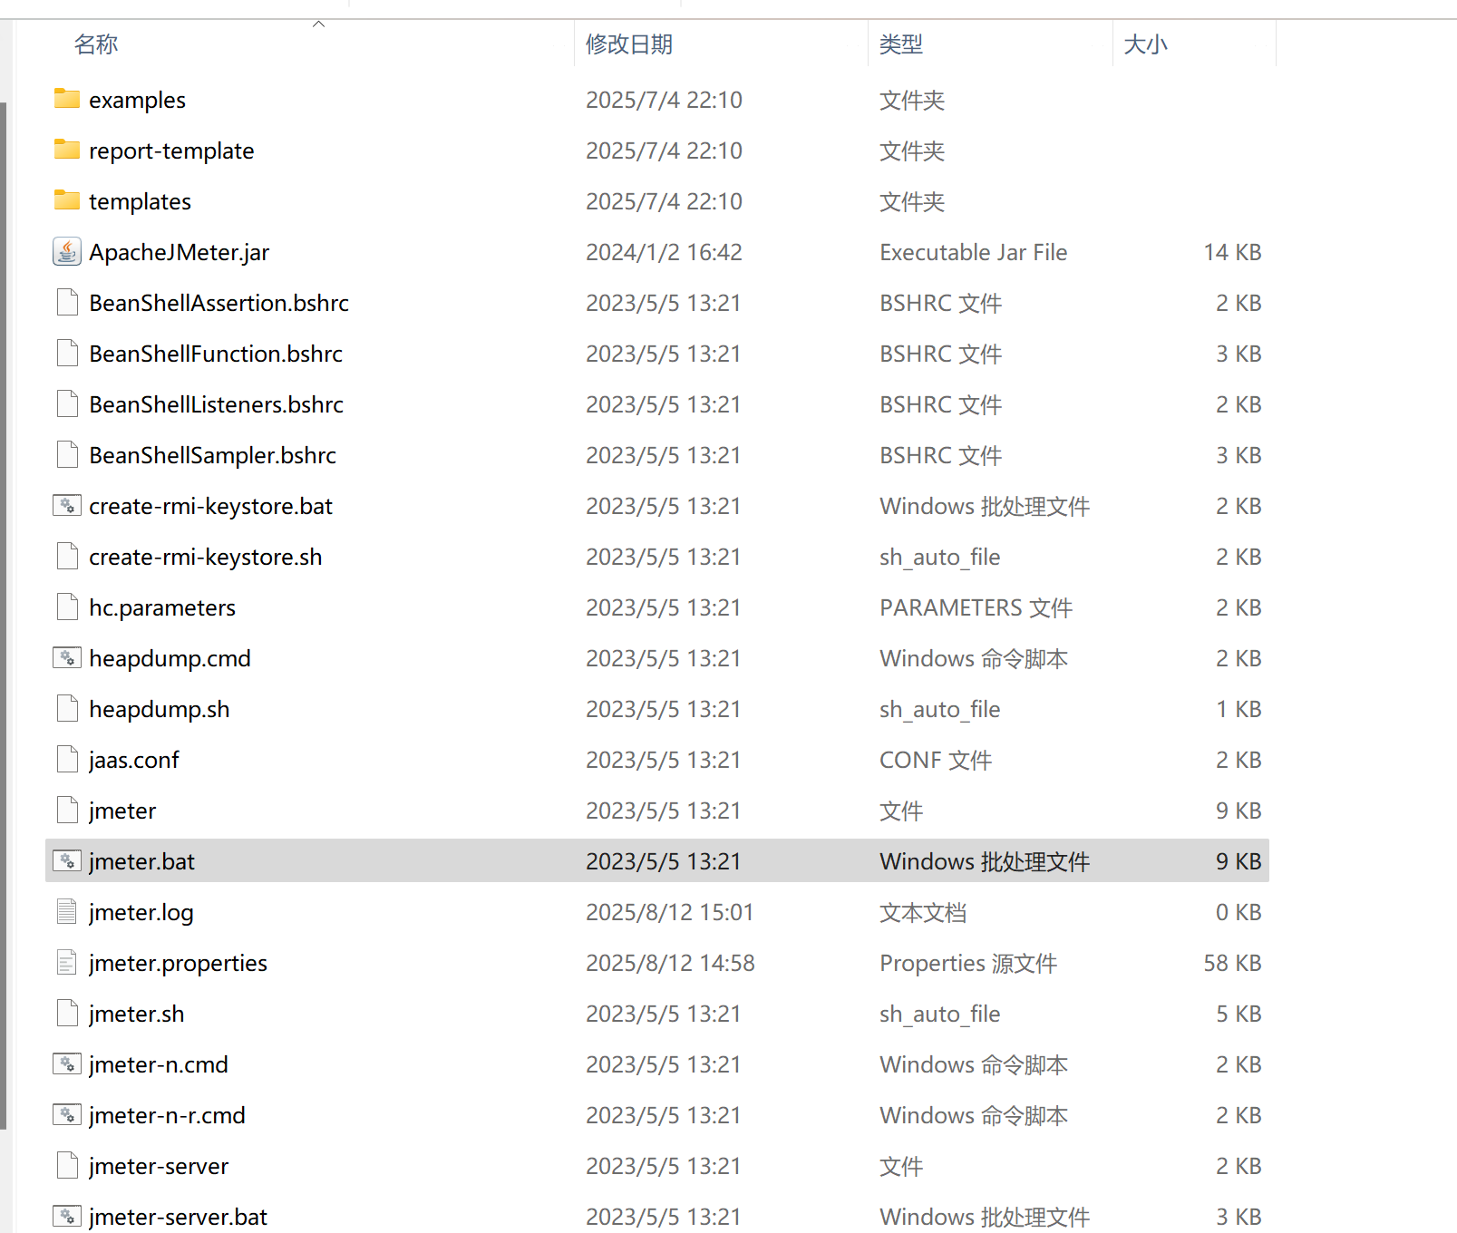Sort files by the 类型 column
This screenshot has width=1457, height=1233.
pyautogui.click(x=900, y=44)
